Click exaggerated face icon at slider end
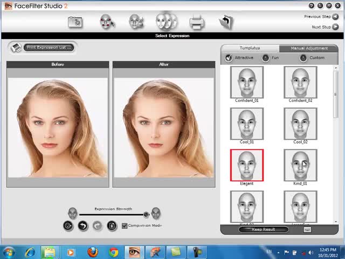 (x=156, y=213)
